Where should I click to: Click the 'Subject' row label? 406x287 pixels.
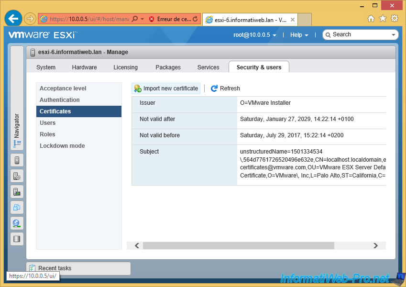[149, 152]
